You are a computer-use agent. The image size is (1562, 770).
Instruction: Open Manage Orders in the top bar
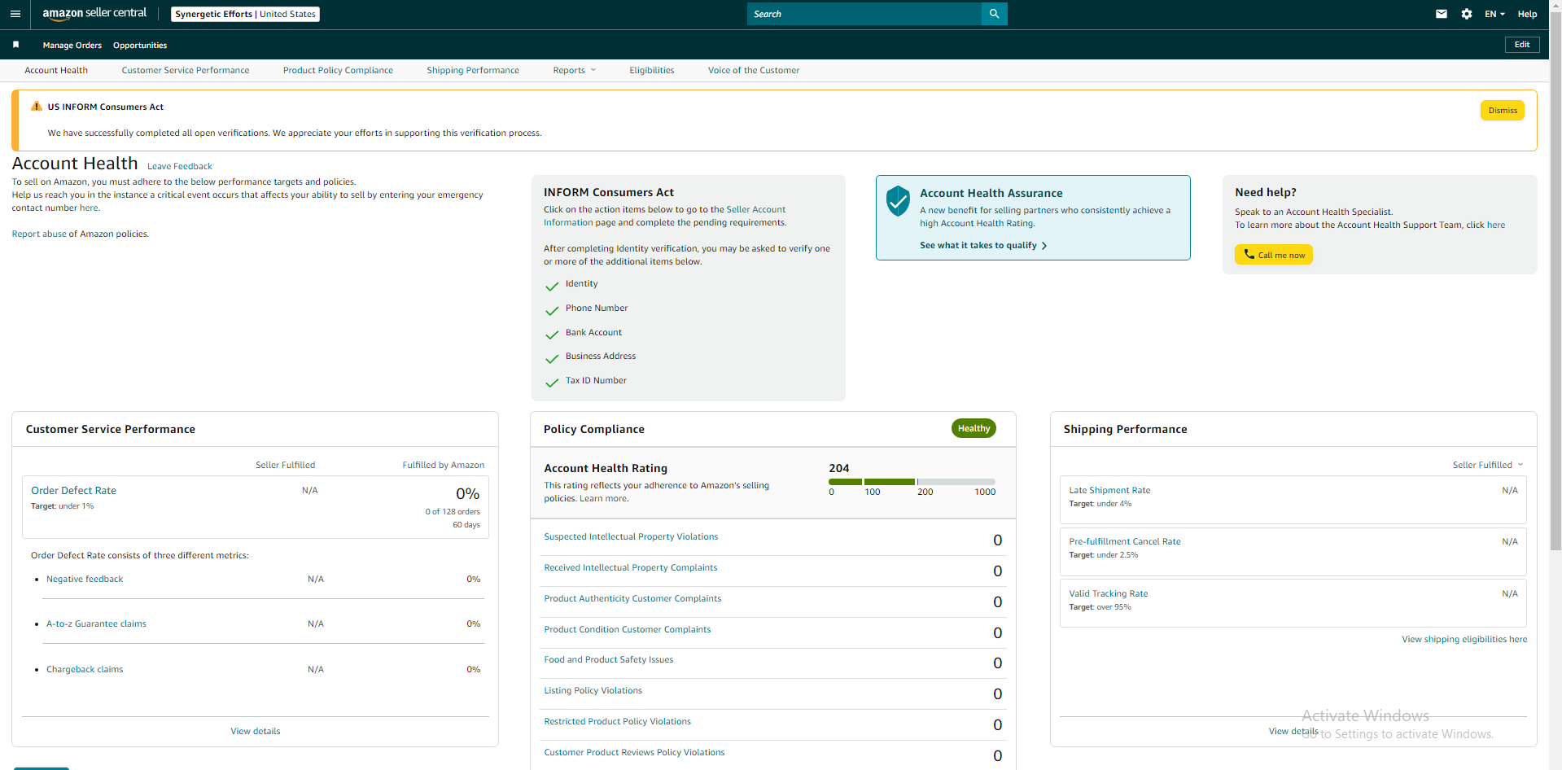point(72,45)
